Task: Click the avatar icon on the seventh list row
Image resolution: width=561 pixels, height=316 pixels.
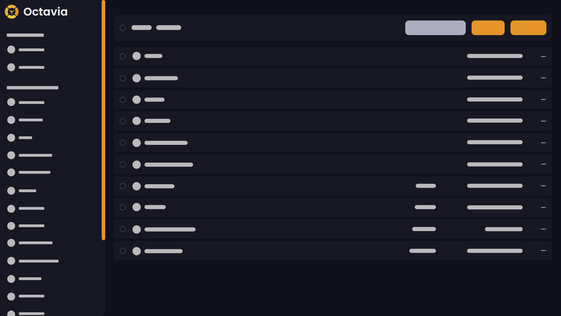Action: [x=136, y=186]
